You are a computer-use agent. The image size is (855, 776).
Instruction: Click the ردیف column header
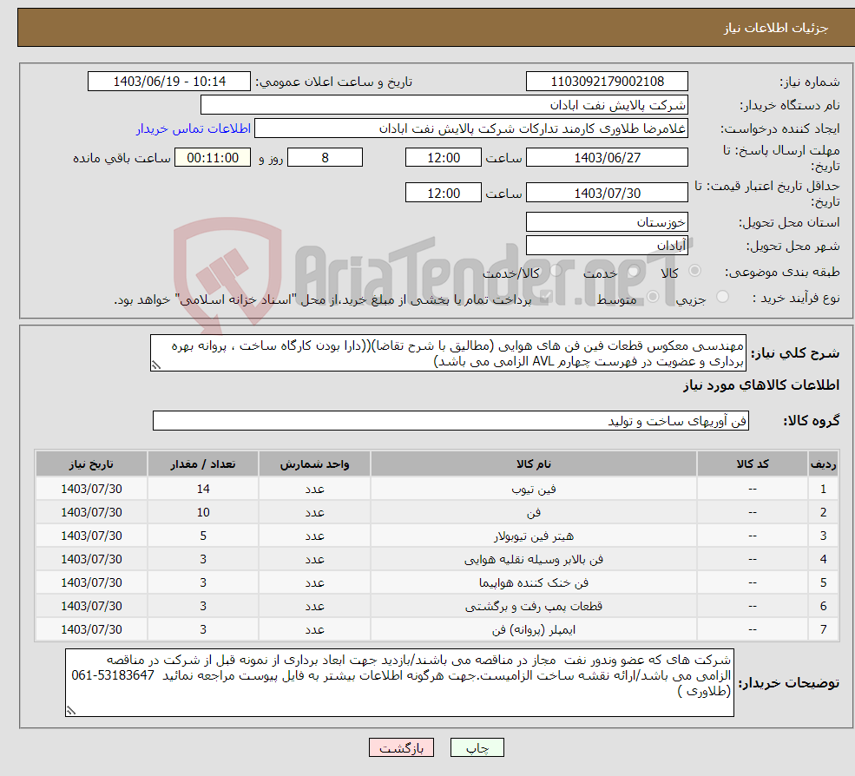coord(824,464)
